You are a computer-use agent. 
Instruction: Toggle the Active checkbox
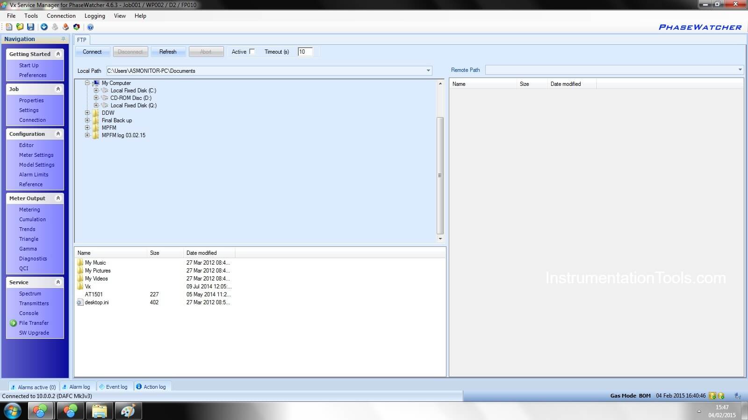click(252, 52)
